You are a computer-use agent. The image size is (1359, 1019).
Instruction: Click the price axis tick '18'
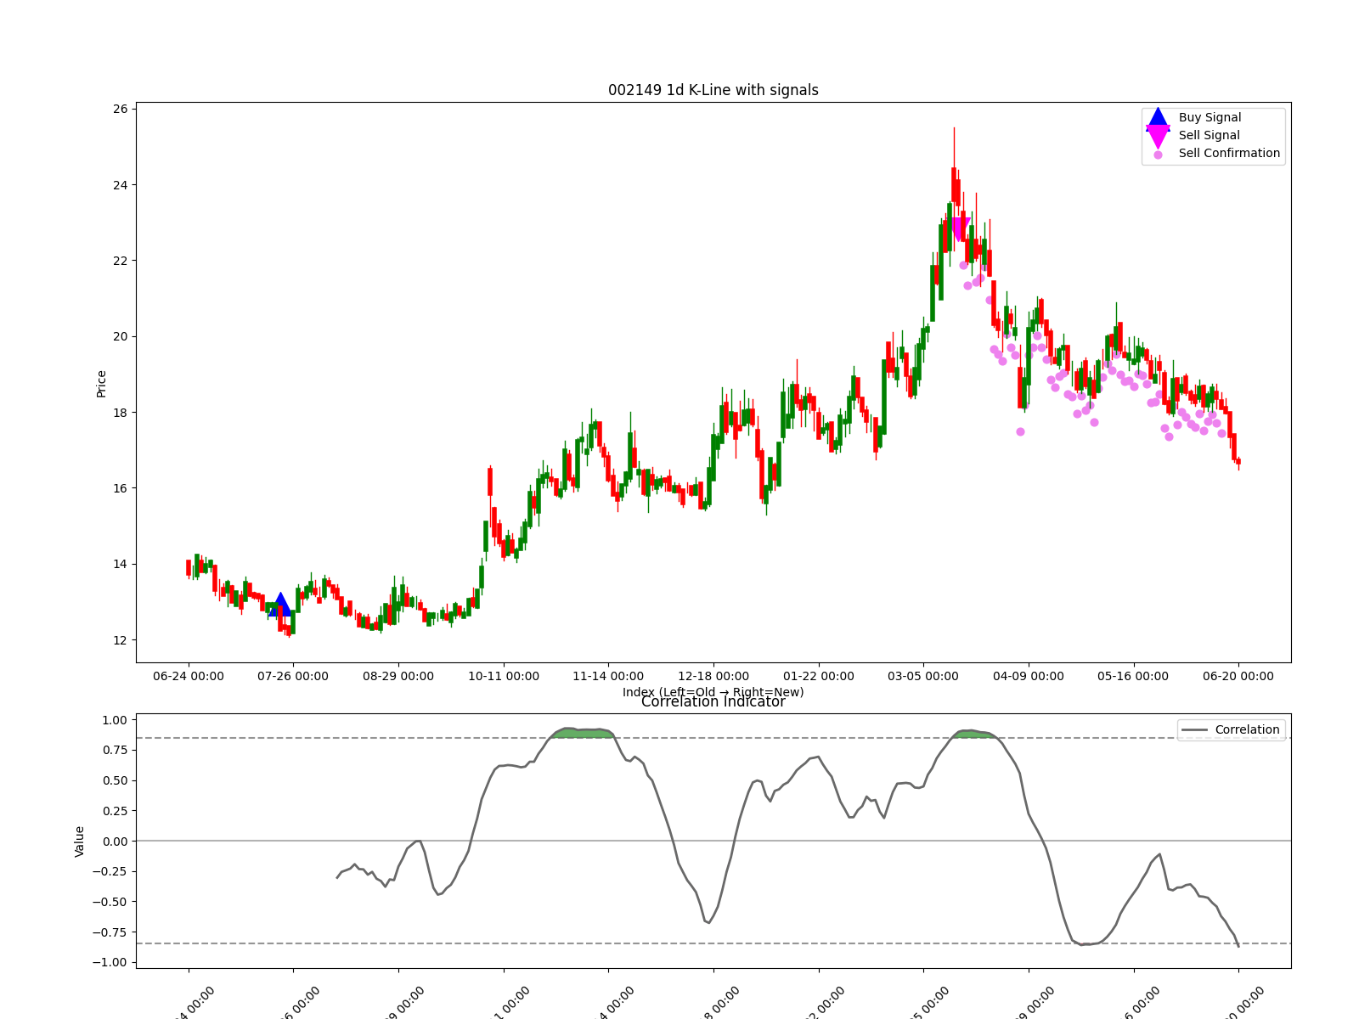pos(120,413)
